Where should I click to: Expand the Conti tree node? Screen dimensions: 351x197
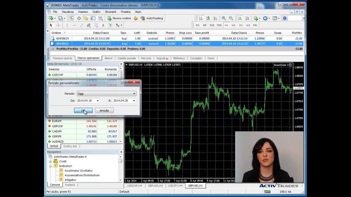[50, 161]
